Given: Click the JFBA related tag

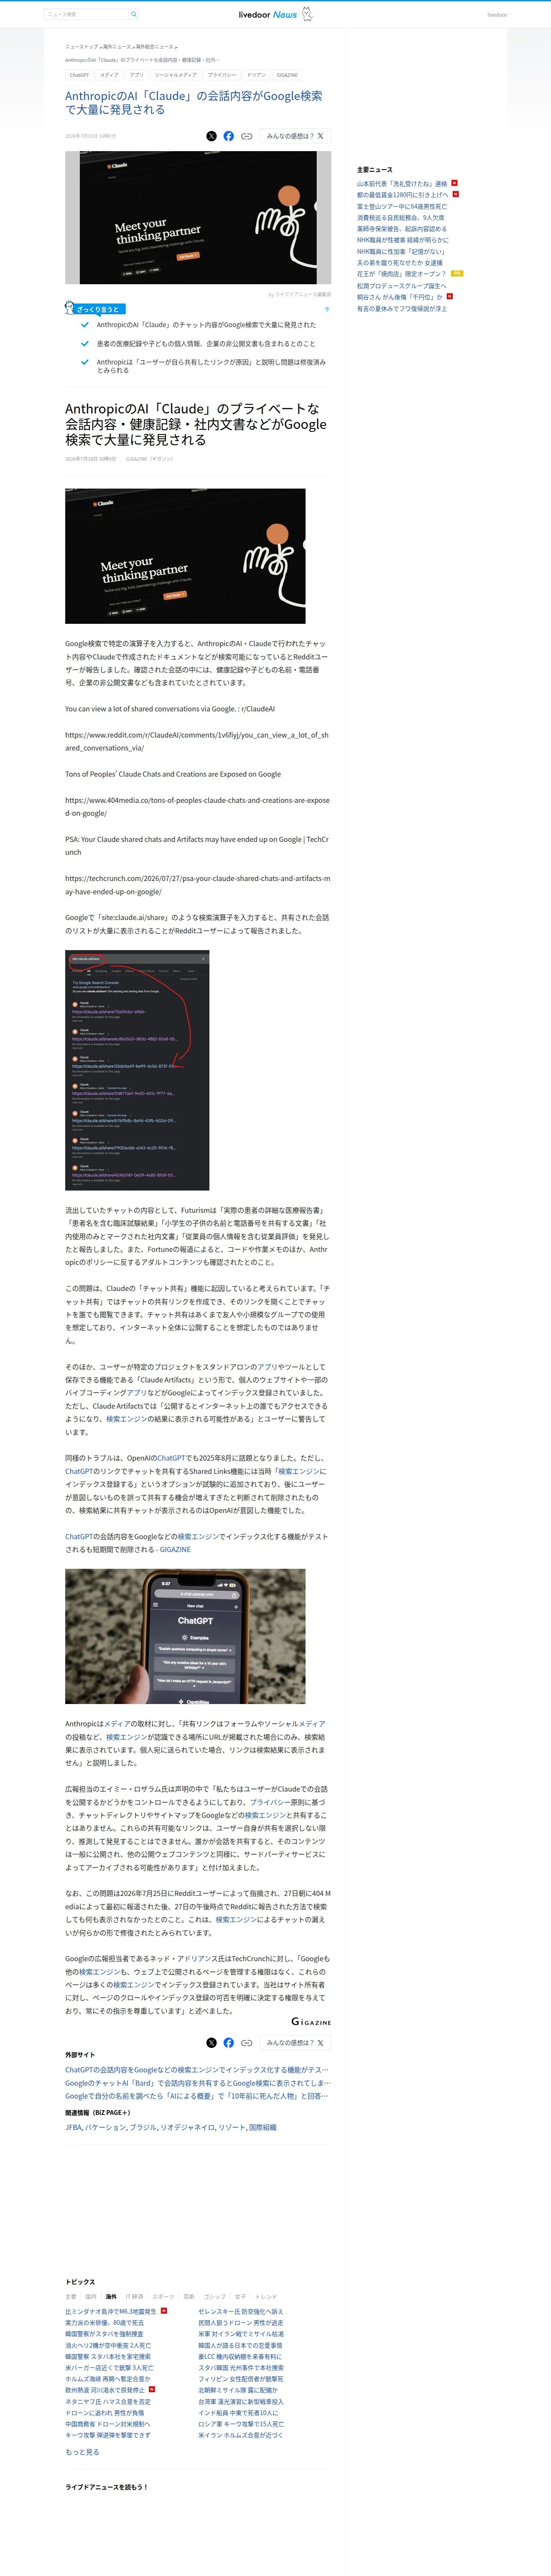Looking at the screenshot, I should pos(73,2127).
